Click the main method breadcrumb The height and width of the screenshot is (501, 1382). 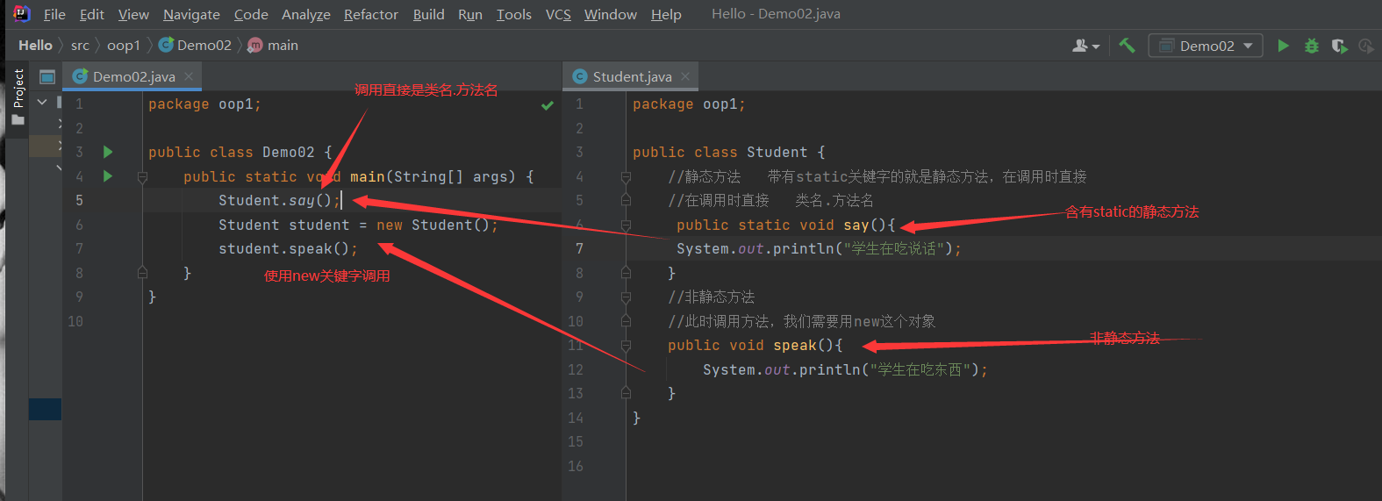click(282, 45)
